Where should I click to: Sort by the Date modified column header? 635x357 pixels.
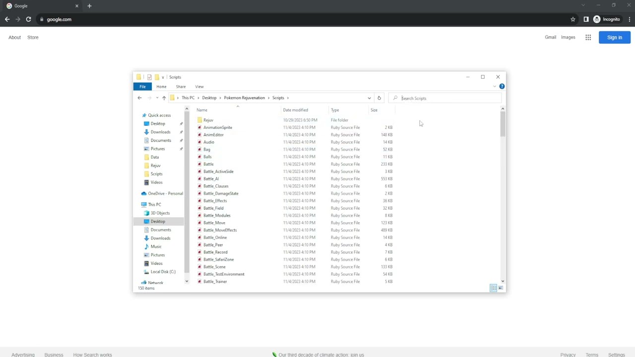(x=295, y=110)
